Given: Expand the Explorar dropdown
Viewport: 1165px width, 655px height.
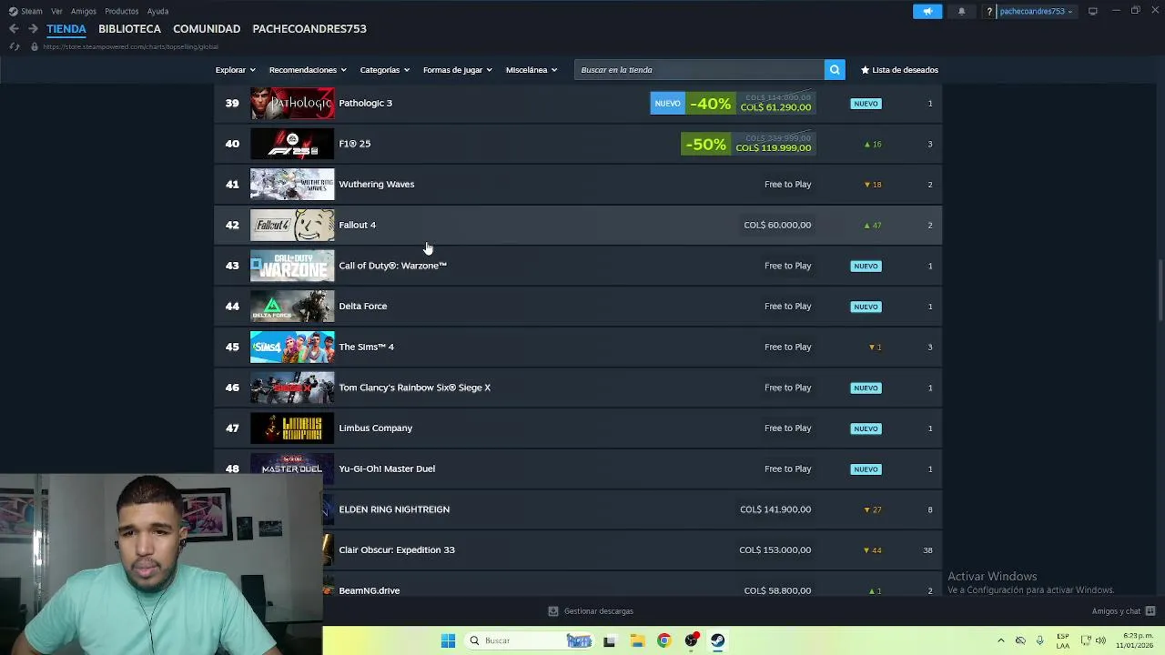Looking at the screenshot, I should (235, 70).
